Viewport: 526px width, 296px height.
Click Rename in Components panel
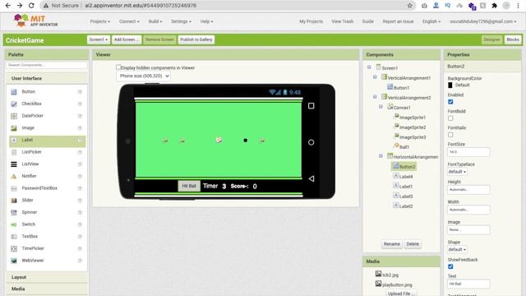tap(391, 244)
